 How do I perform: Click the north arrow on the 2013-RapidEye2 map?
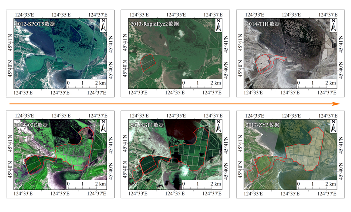point(218,23)
